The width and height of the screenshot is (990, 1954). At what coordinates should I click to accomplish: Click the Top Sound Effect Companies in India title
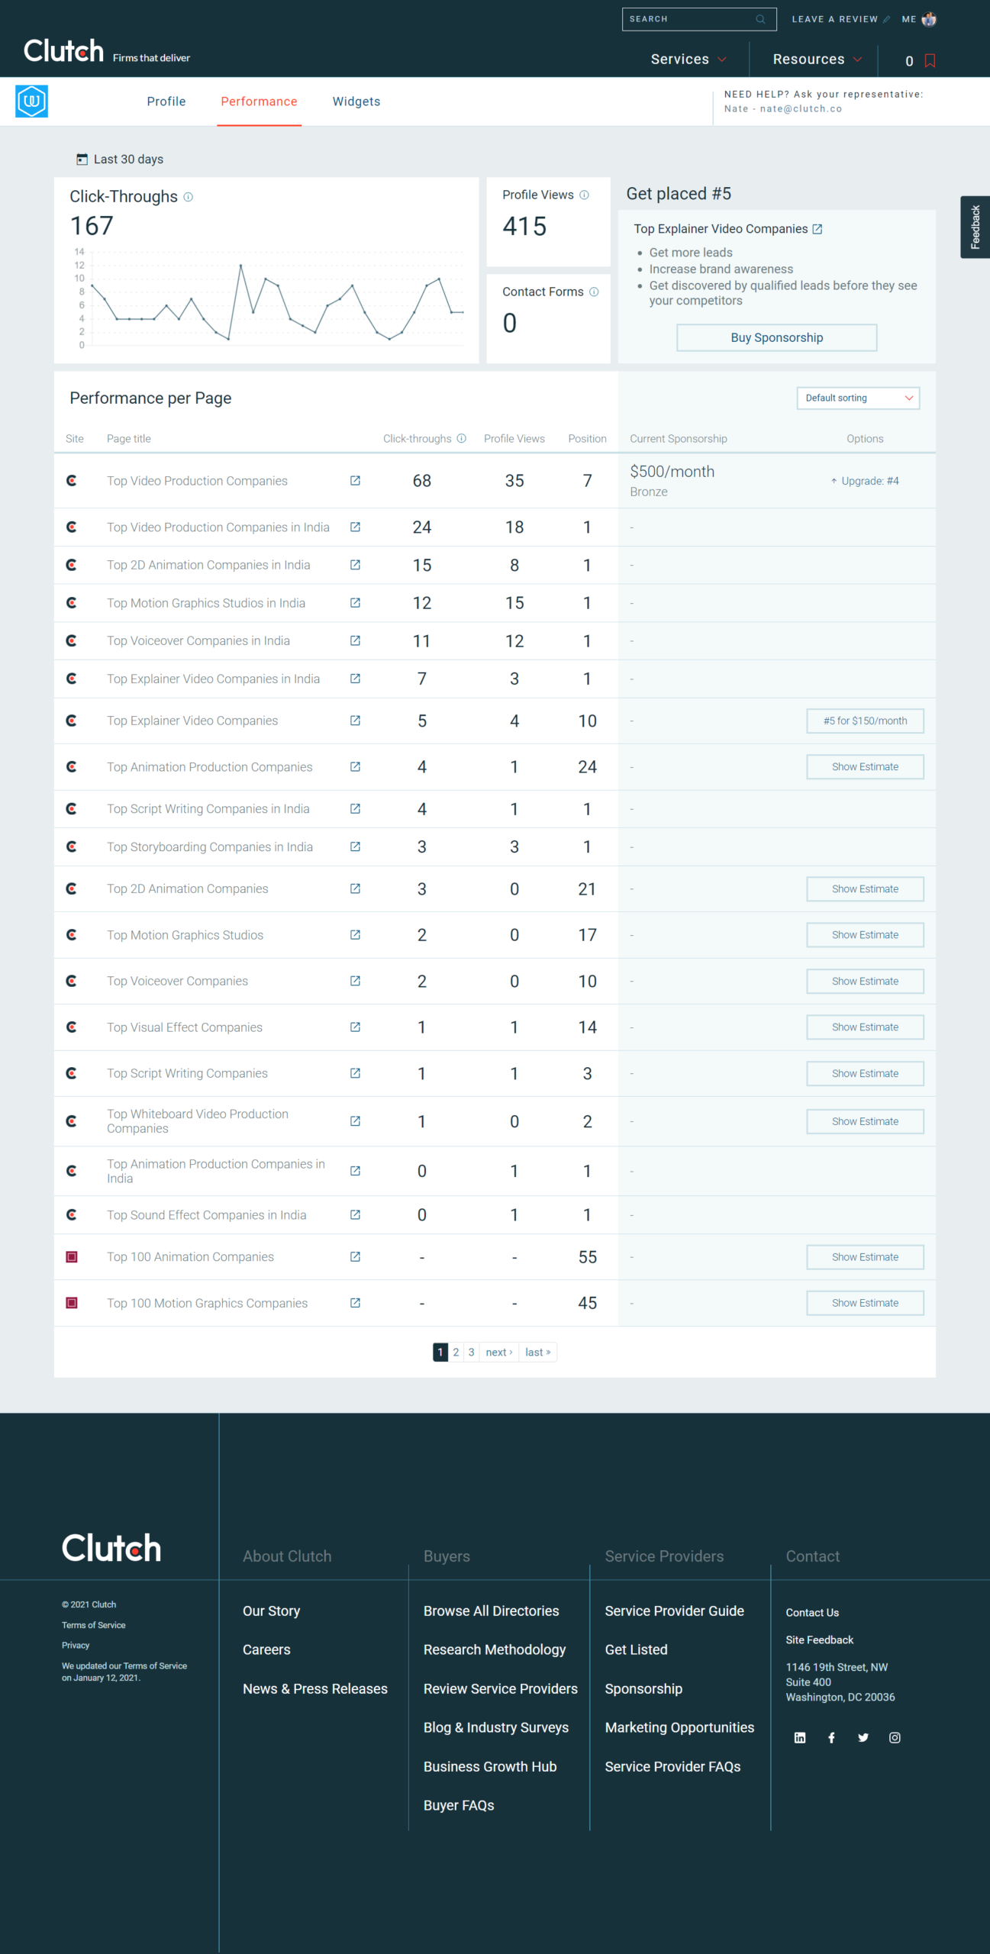point(206,1214)
